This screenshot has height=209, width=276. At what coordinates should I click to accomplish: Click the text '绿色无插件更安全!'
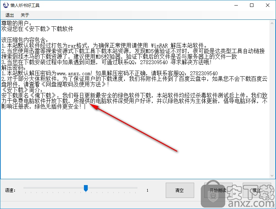pos(58,106)
